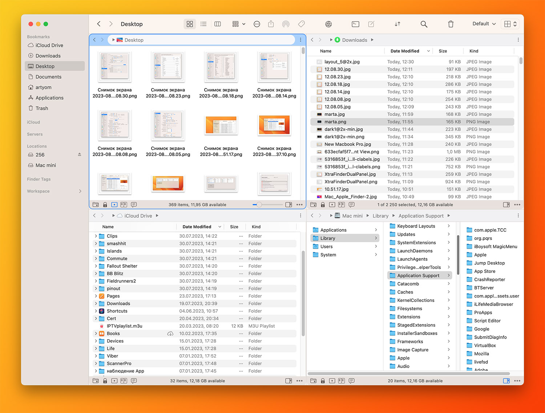Click the share icon in toolbar

(271, 24)
